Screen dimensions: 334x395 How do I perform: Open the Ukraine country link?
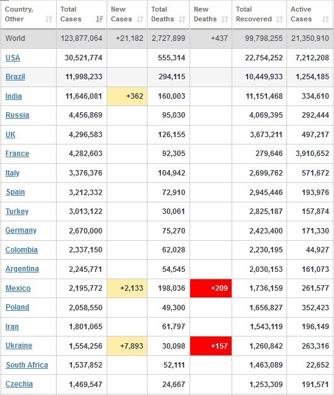click(19, 346)
